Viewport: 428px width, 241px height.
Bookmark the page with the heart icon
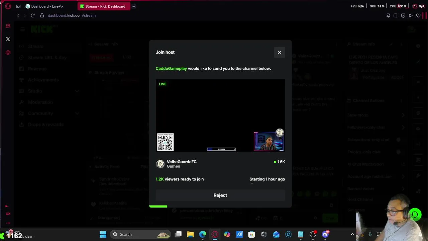tap(418, 15)
